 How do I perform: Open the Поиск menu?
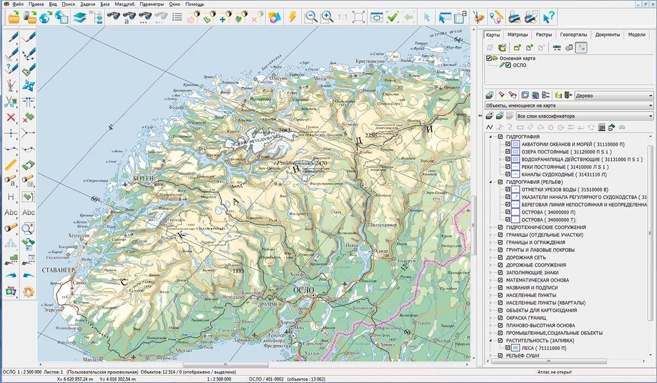pos(68,4)
